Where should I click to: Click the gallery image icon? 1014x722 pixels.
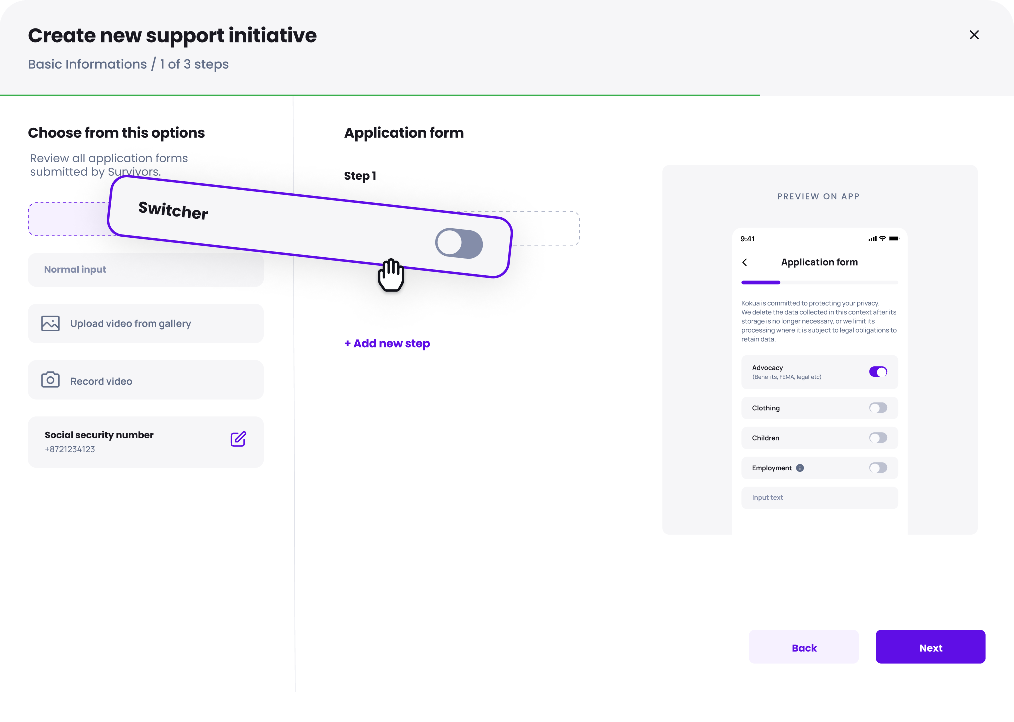pyautogui.click(x=50, y=323)
